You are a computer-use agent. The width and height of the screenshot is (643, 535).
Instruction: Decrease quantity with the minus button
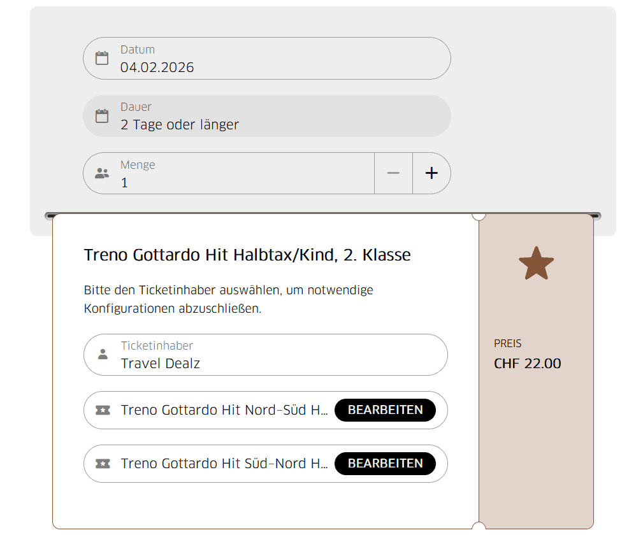(393, 173)
